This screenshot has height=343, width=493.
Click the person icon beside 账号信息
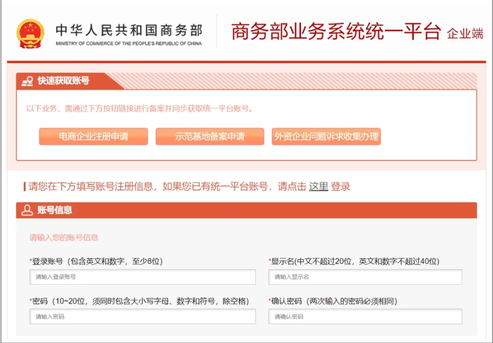[x=27, y=210]
